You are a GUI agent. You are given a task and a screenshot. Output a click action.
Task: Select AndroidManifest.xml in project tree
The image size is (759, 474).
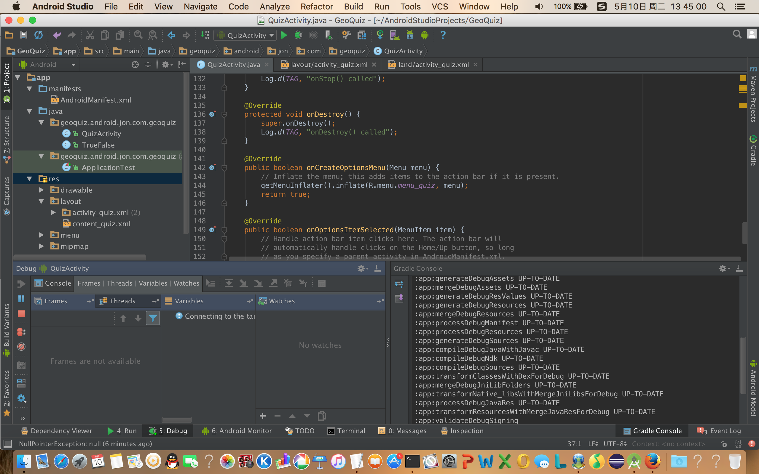tap(91, 100)
